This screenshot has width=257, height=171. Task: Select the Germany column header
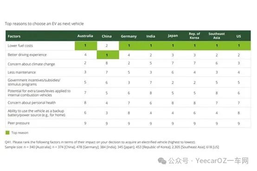128,36
